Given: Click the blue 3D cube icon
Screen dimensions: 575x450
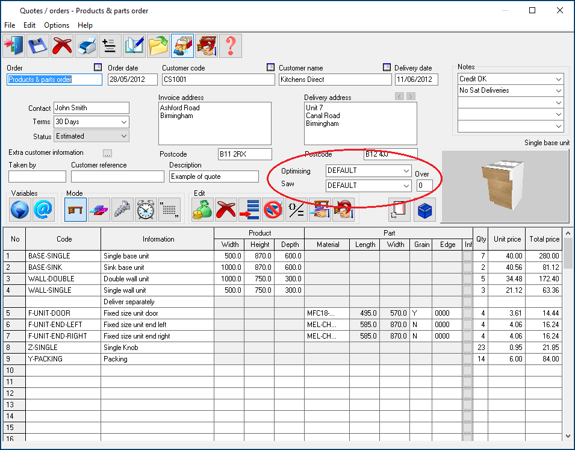Looking at the screenshot, I should tap(424, 210).
